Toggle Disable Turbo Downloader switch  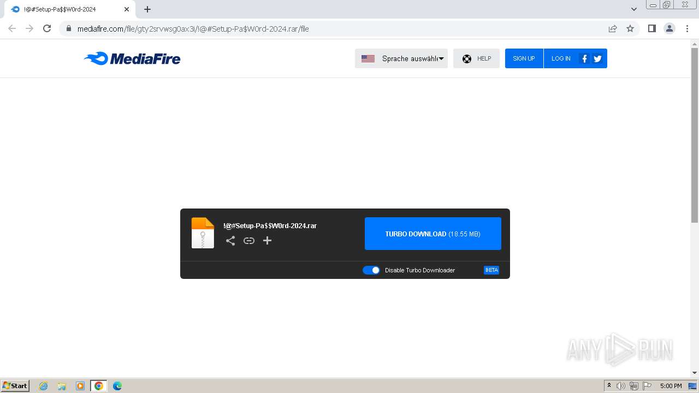pyautogui.click(x=371, y=270)
